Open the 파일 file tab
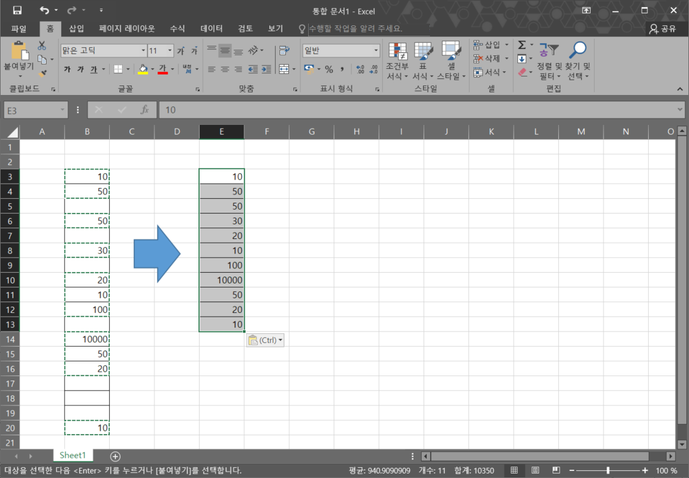The width and height of the screenshot is (689, 478). 19,29
